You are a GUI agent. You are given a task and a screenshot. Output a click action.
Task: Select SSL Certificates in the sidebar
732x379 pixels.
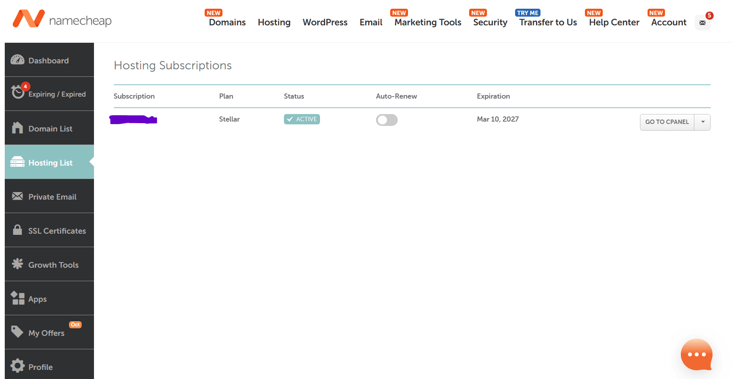point(49,230)
